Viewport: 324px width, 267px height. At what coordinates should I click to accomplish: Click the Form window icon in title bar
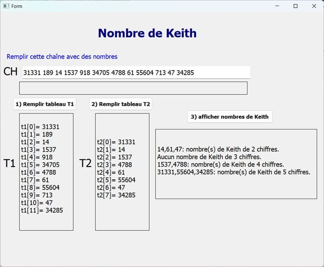(x=6, y=6)
